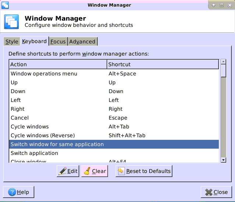Select Switch window for same application
This screenshot has height=202, width=235.
coord(114,144)
